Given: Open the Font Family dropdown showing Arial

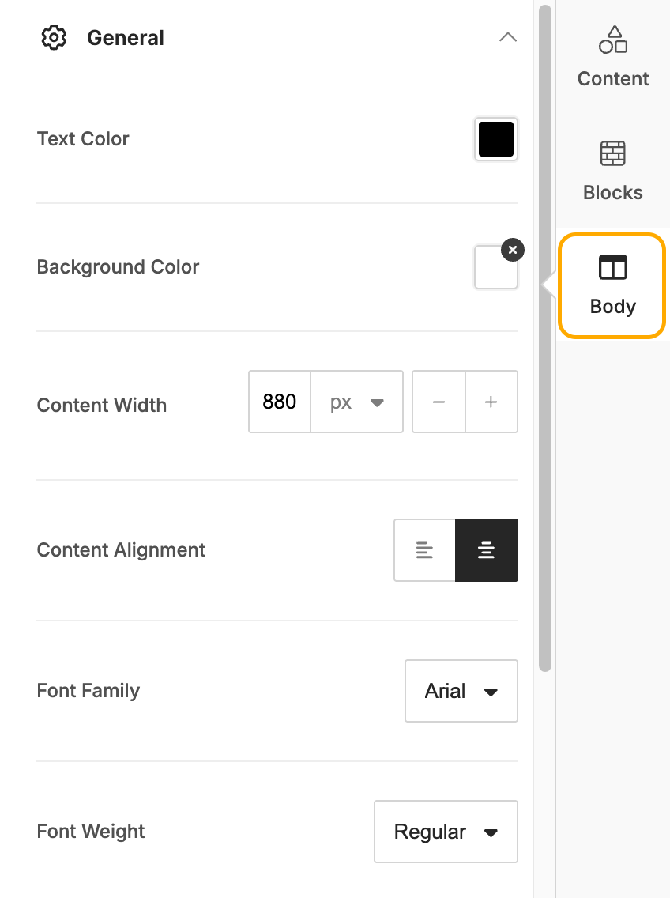Looking at the screenshot, I should [461, 691].
